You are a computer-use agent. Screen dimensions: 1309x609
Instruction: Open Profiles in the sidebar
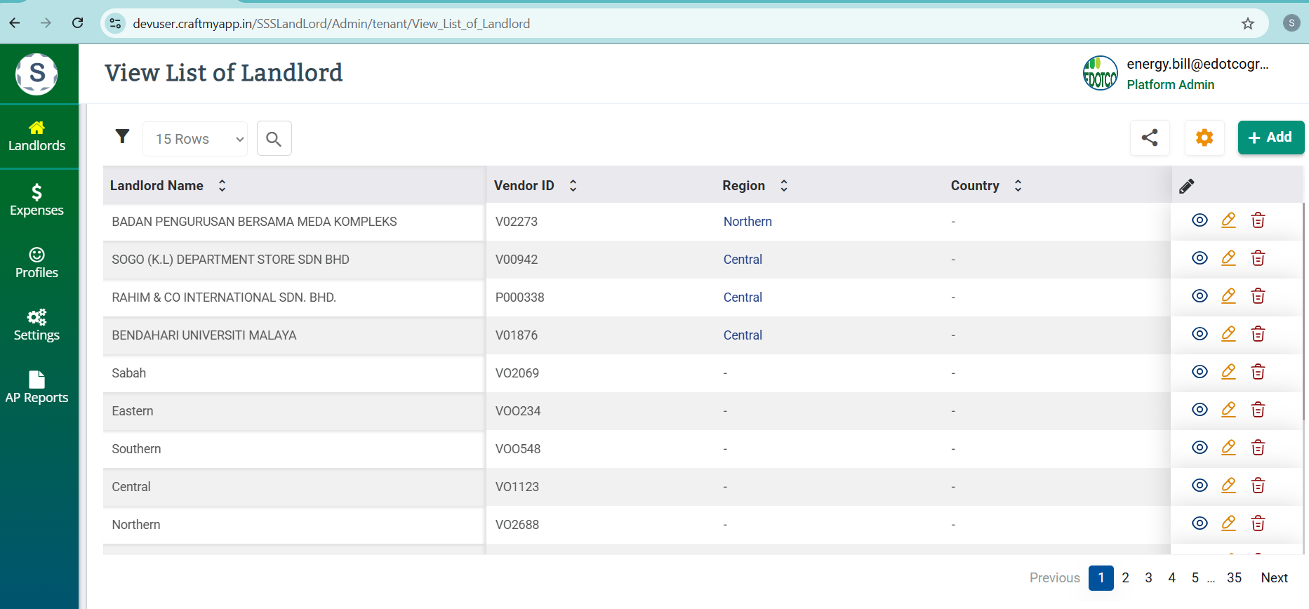pos(37,263)
